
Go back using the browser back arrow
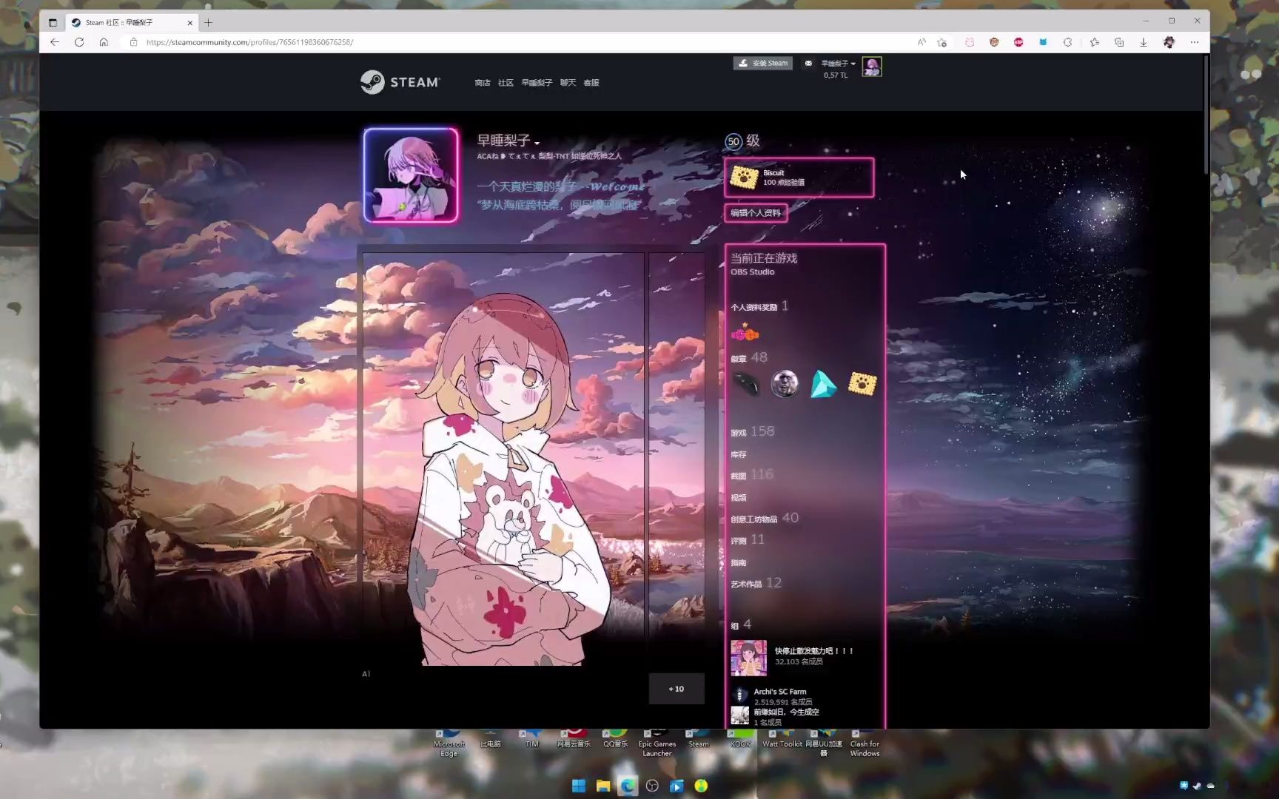point(55,42)
